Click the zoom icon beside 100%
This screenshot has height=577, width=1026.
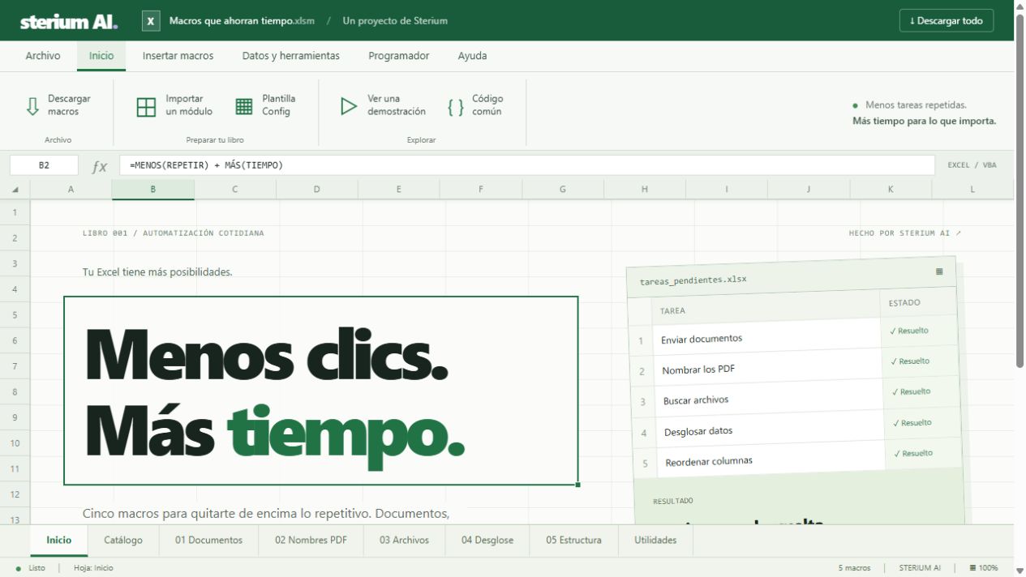pos(972,568)
